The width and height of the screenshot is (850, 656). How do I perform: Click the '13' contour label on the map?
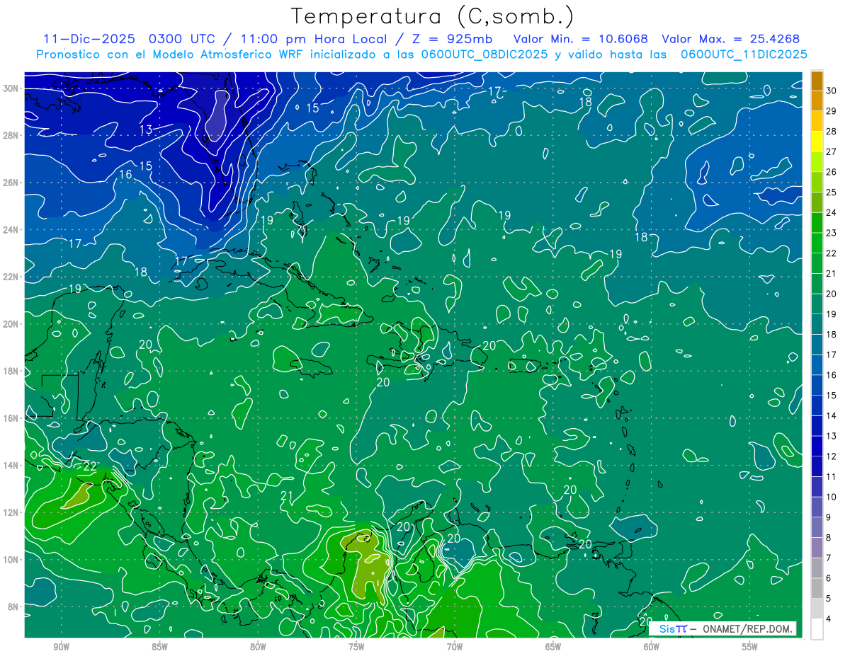[x=146, y=130]
